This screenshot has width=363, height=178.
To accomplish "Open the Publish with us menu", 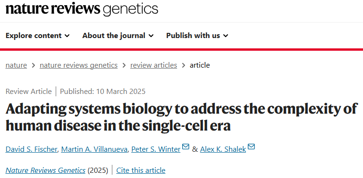I will 197,36.
